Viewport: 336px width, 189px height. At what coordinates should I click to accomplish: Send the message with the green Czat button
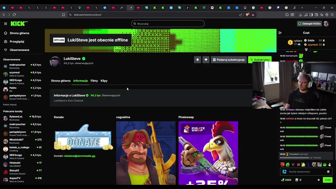328,180
